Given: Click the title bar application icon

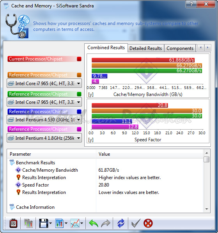Looking at the screenshot, I should coord(6,6).
